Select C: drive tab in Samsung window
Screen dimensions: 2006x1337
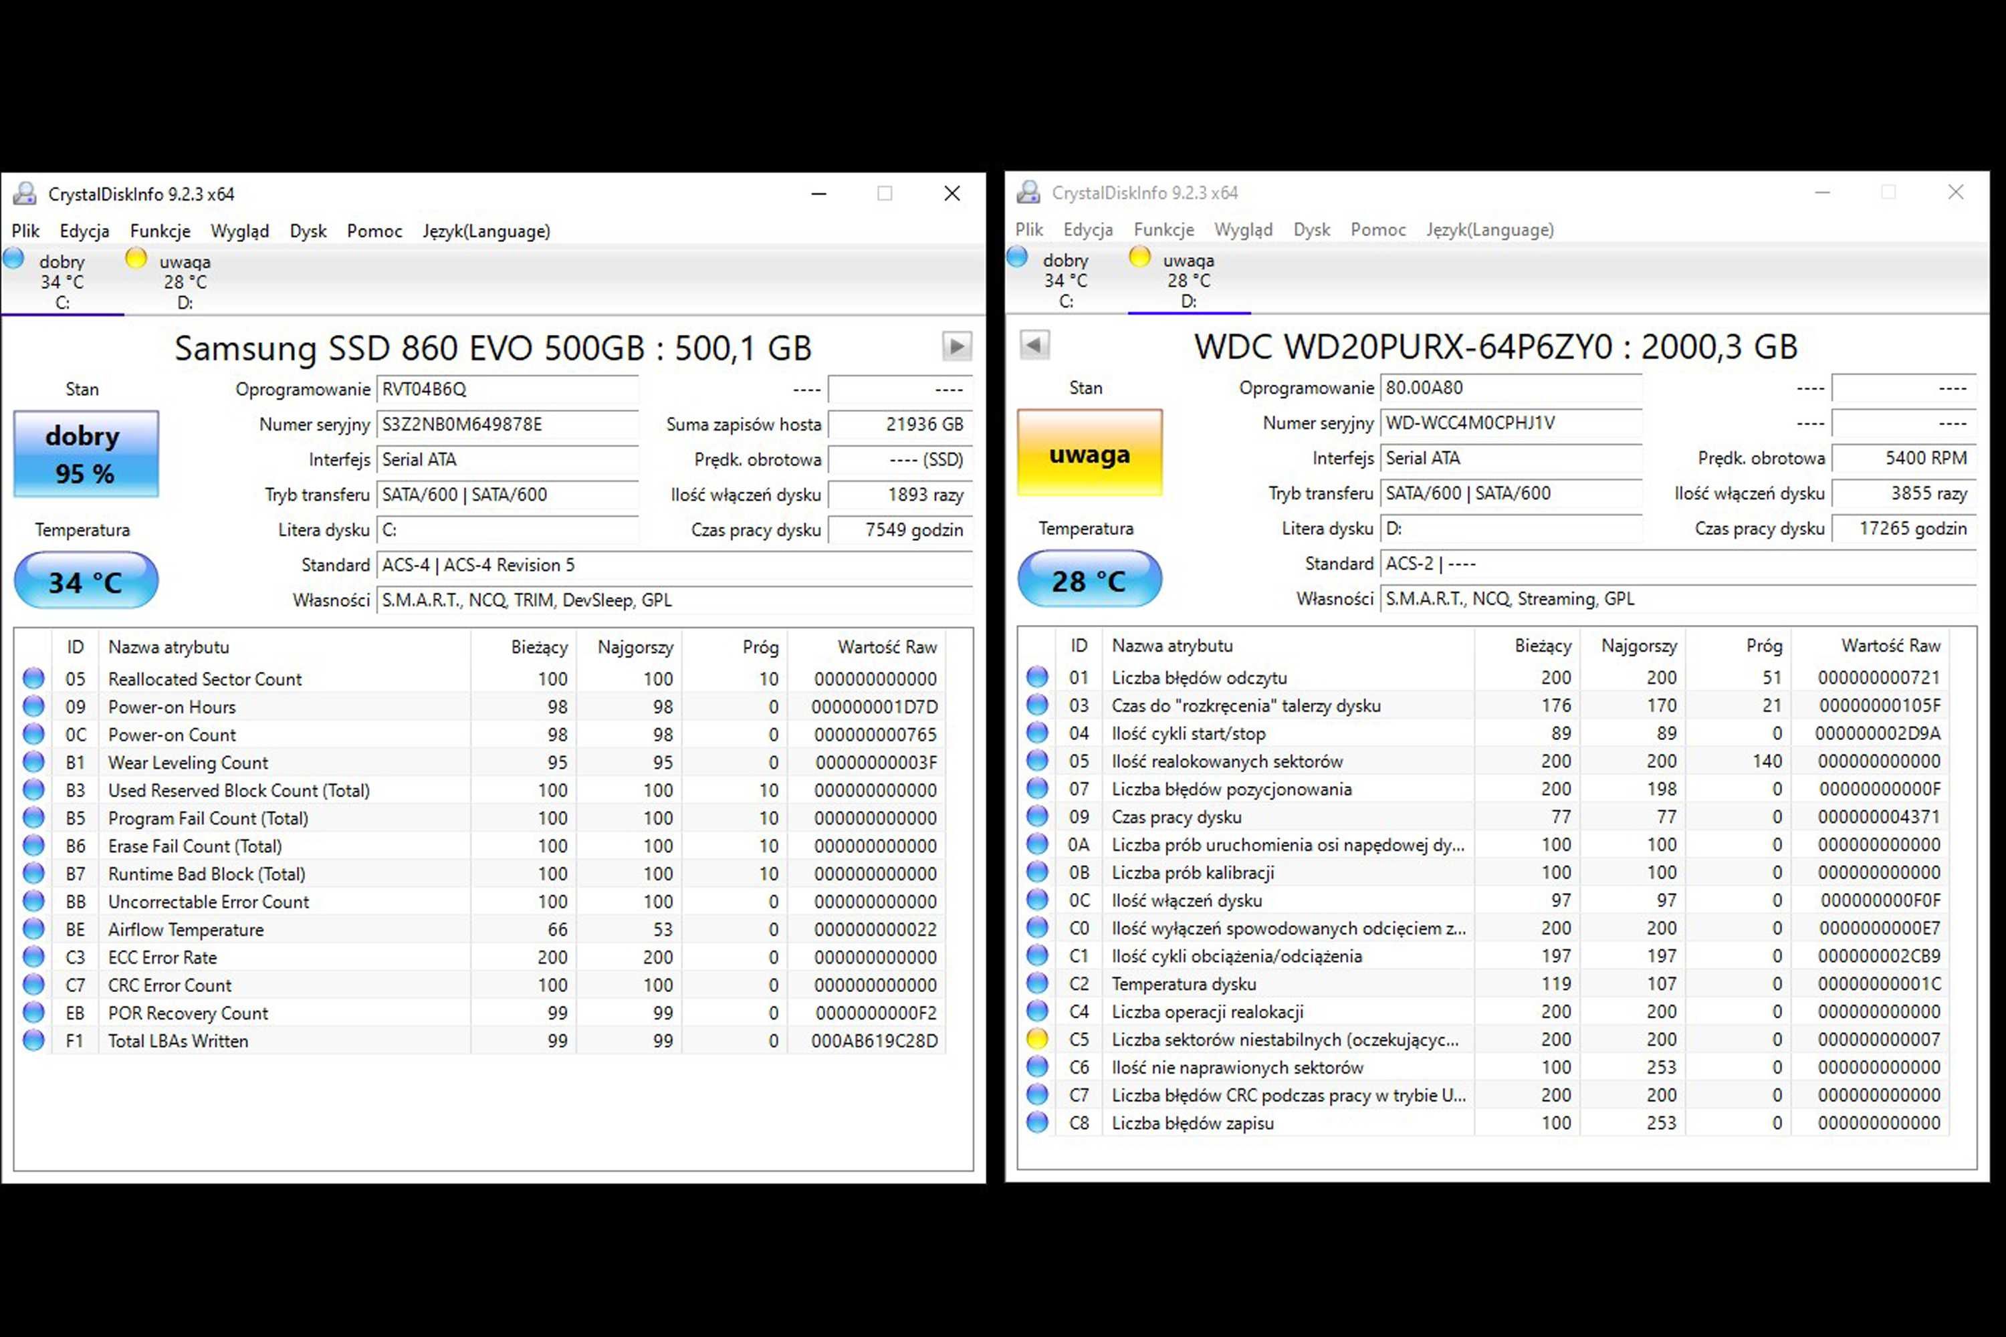point(62,281)
